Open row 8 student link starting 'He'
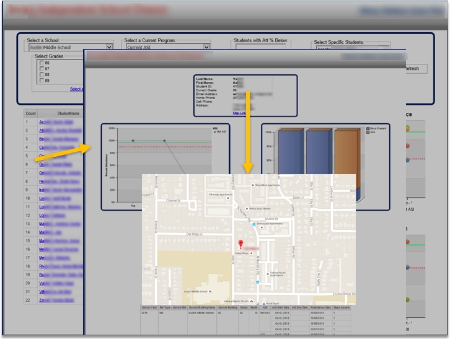This screenshot has width=450, height=339. (x=60, y=182)
